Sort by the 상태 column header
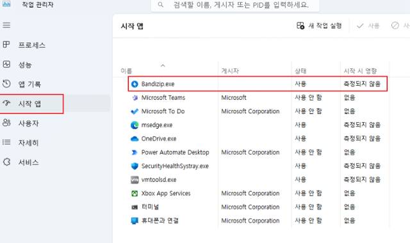 point(300,71)
